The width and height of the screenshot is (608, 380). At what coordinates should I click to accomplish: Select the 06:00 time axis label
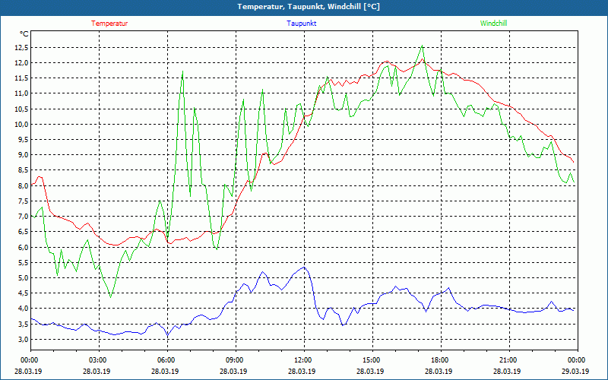pyautogui.click(x=166, y=360)
